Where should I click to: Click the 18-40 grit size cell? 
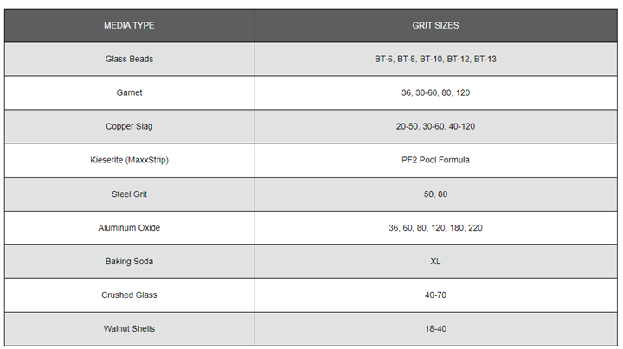pyautogui.click(x=435, y=329)
